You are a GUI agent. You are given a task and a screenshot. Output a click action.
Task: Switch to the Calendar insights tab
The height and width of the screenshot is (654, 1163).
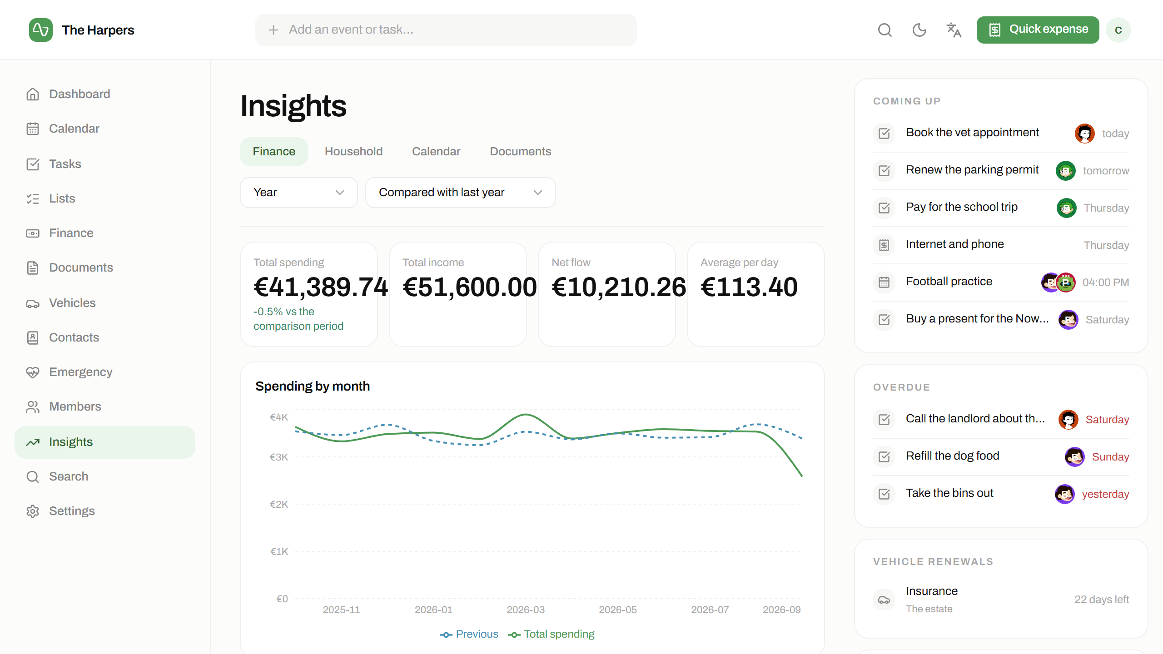(436, 151)
